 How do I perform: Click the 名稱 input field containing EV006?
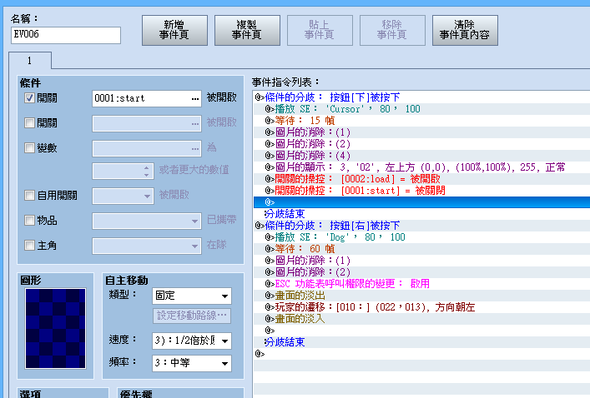[66, 35]
